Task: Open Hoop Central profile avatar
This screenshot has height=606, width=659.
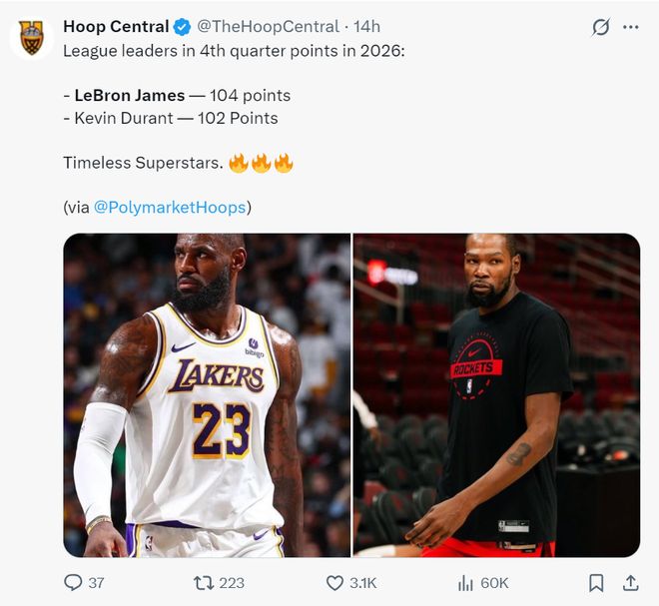Action: click(31, 37)
